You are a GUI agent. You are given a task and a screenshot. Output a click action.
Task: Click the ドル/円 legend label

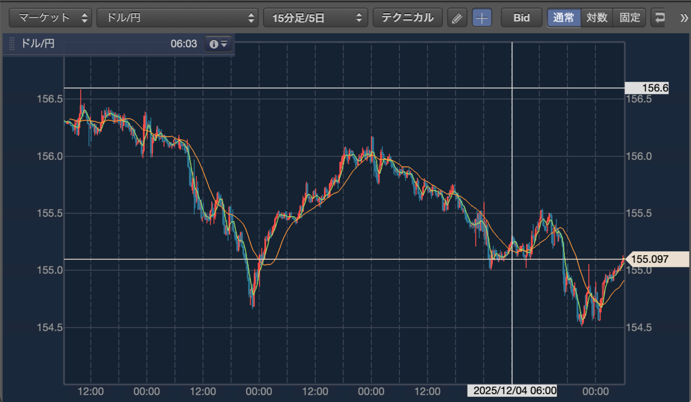coord(37,44)
